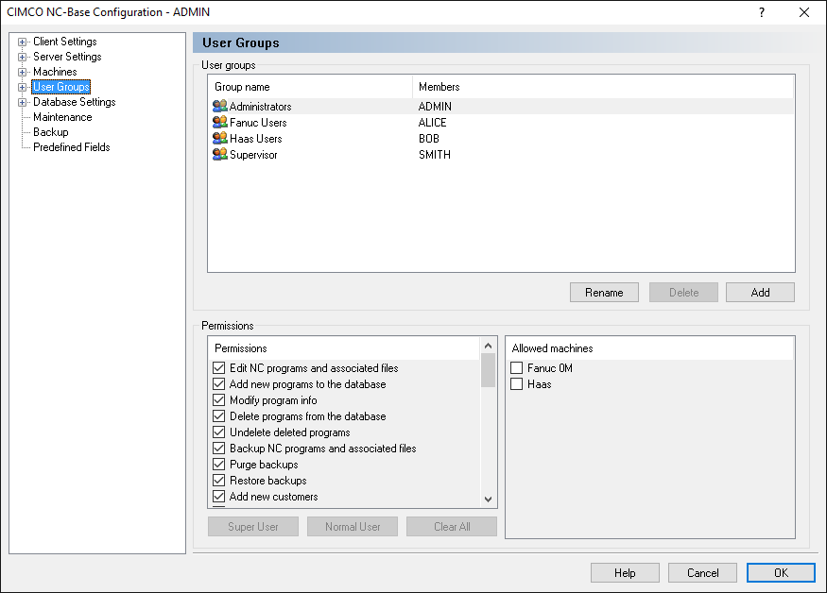This screenshot has width=827, height=593.
Task: Toggle Delete programs from the database
Action: point(219,416)
